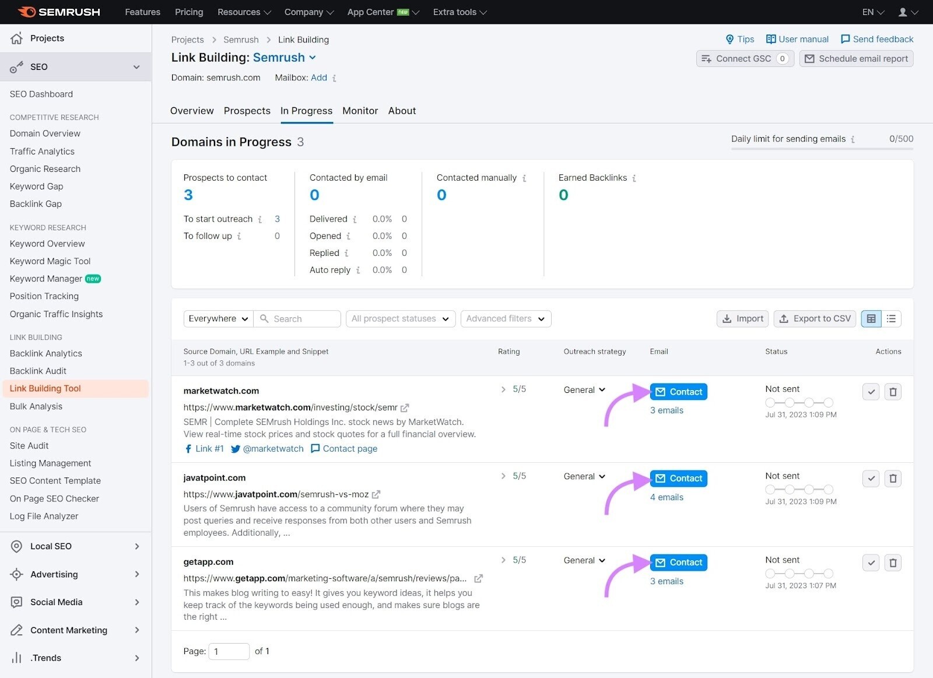Click info icon next to Earned Backlinks
This screenshot has height=678, width=933.
click(x=634, y=178)
